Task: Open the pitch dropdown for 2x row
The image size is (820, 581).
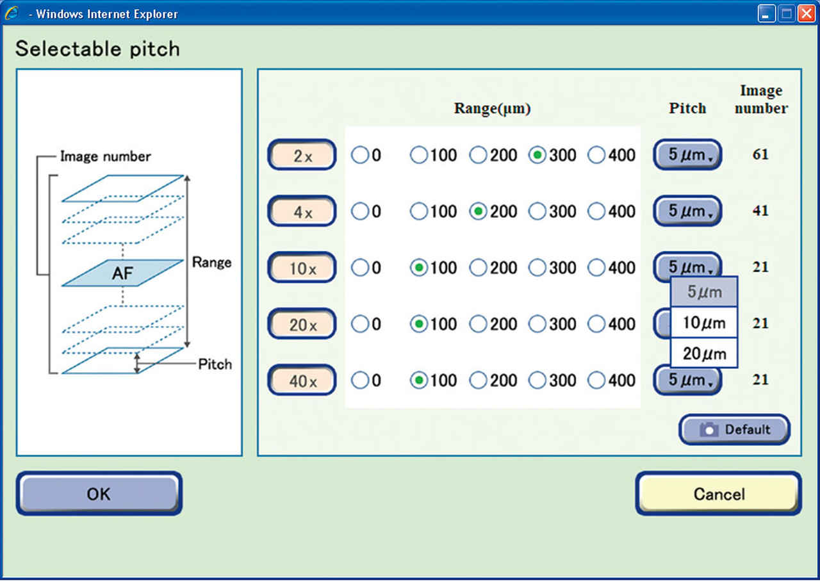Action: pos(687,155)
